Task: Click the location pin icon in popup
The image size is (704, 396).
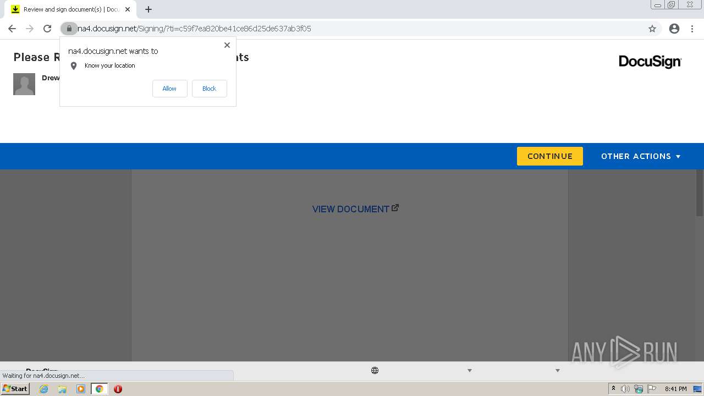Action: (74, 66)
